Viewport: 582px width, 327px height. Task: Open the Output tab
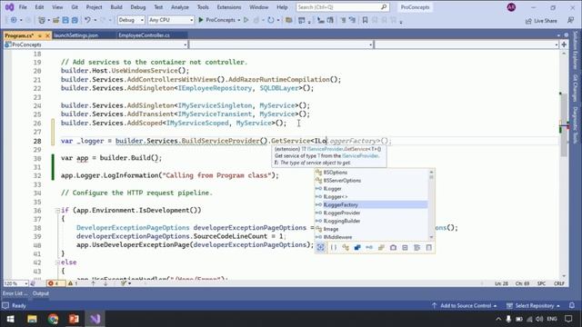[x=40, y=293]
